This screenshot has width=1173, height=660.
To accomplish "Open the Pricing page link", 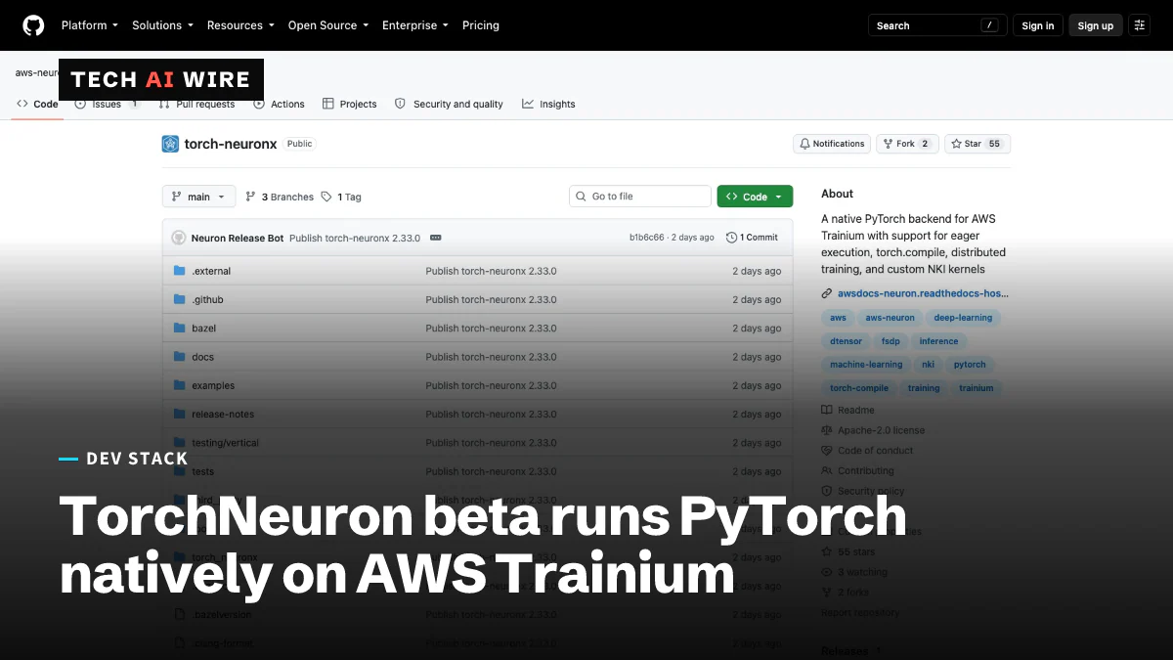I will coord(480,25).
